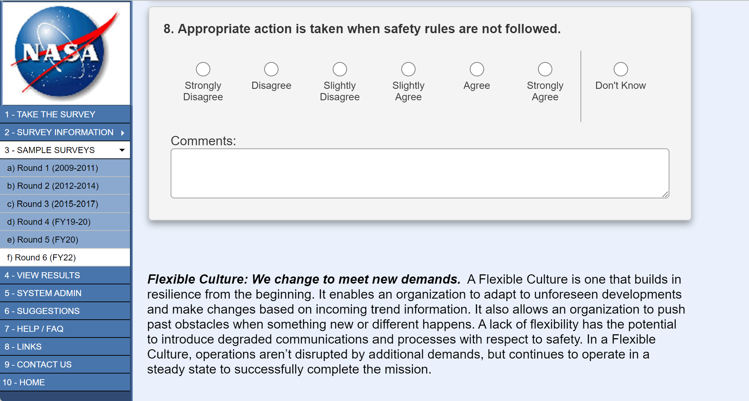
Task: Select Round 6 (FY22) sample survey
Action: (x=41, y=258)
